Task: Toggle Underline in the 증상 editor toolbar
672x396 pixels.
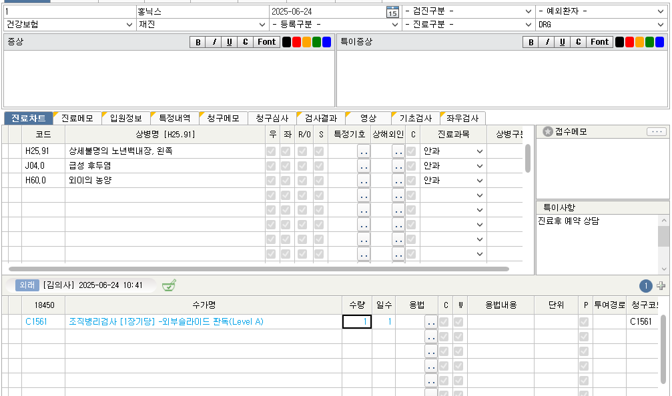Action: (229, 42)
